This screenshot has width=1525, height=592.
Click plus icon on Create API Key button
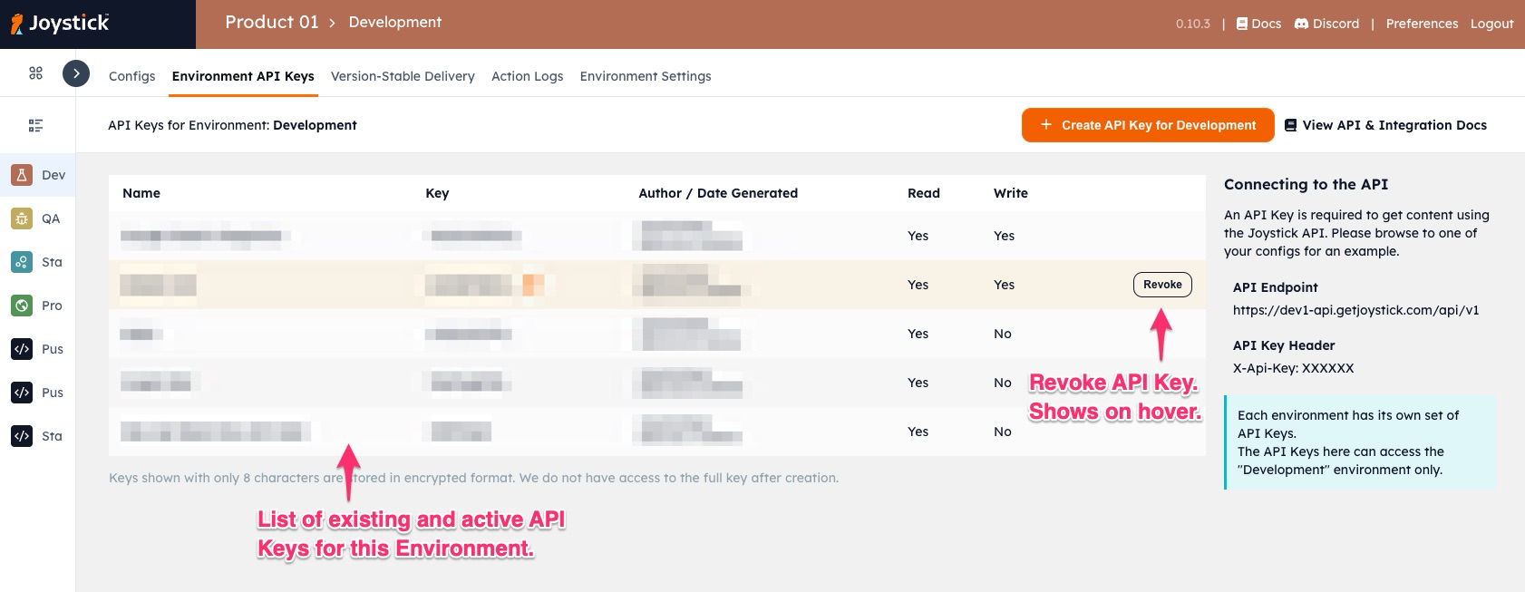tap(1046, 125)
